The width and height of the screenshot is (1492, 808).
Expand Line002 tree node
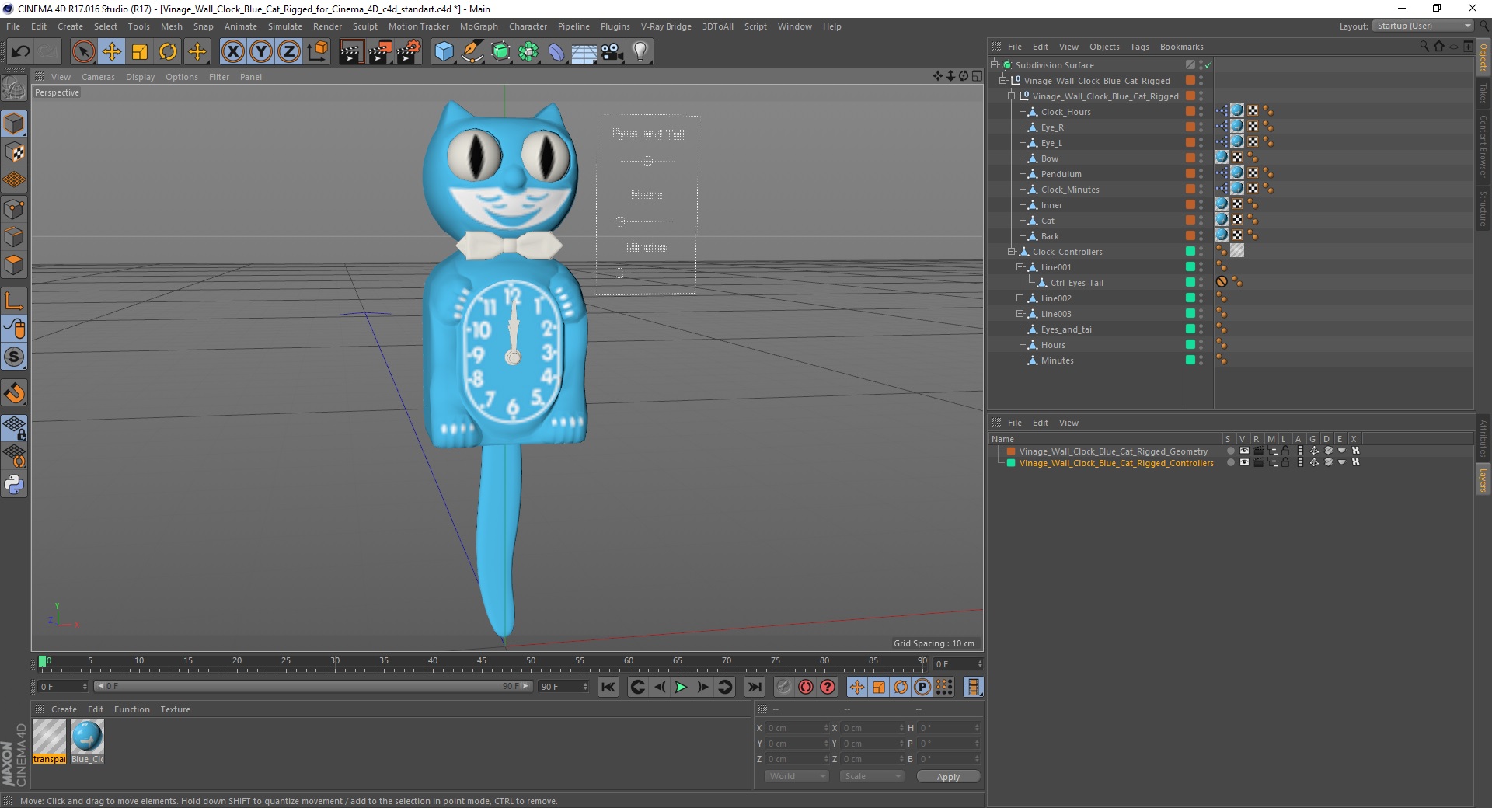1020,298
